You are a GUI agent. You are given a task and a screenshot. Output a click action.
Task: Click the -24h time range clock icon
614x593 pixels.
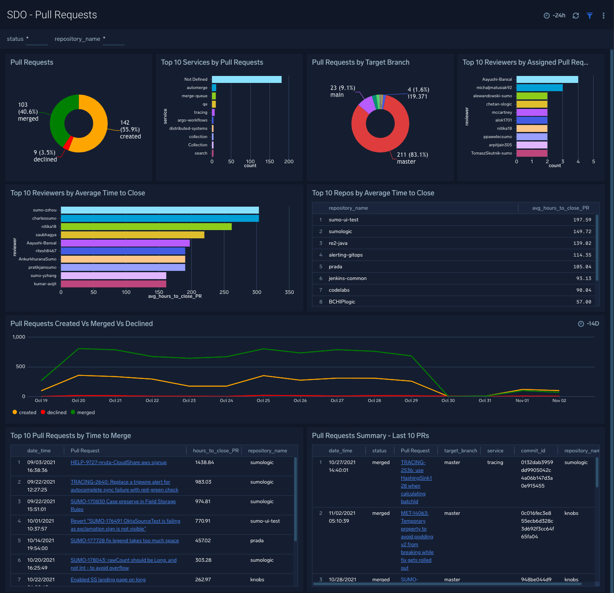(x=546, y=15)
